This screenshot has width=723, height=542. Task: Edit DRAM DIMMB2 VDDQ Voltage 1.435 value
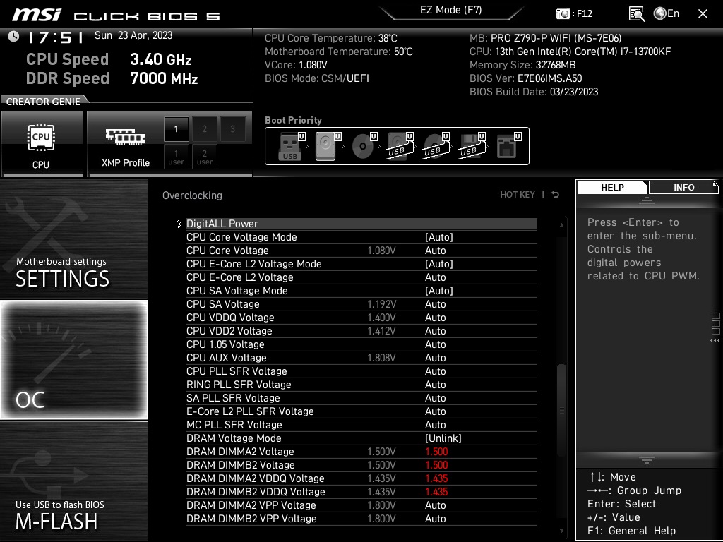coord(436,491)
